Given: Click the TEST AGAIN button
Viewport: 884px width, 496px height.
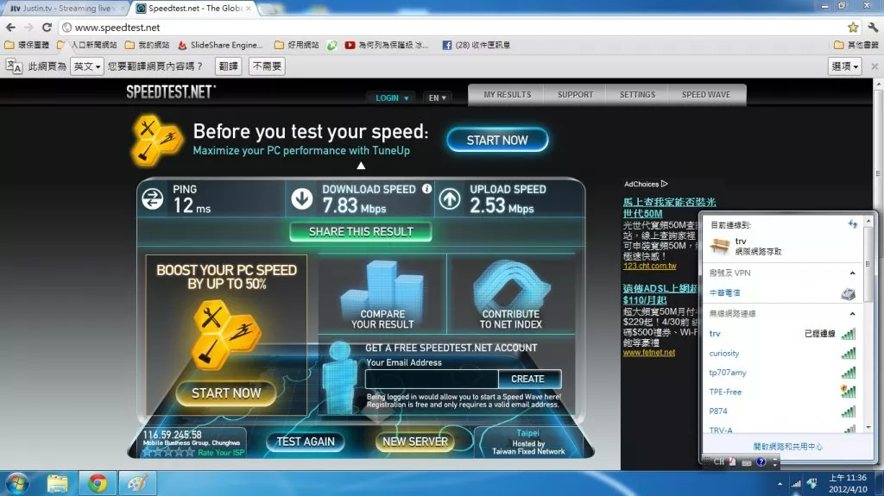Looking at the screenshot, I should pos(306,442).
